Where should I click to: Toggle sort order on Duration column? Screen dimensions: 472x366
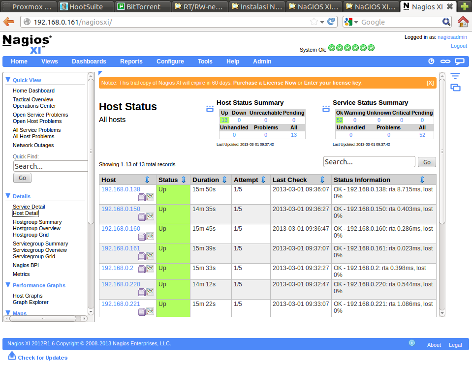224,180
